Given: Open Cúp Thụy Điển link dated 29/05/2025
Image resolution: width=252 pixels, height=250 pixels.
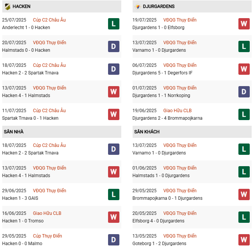Looking at the screenshot, I should coord(47,236).
